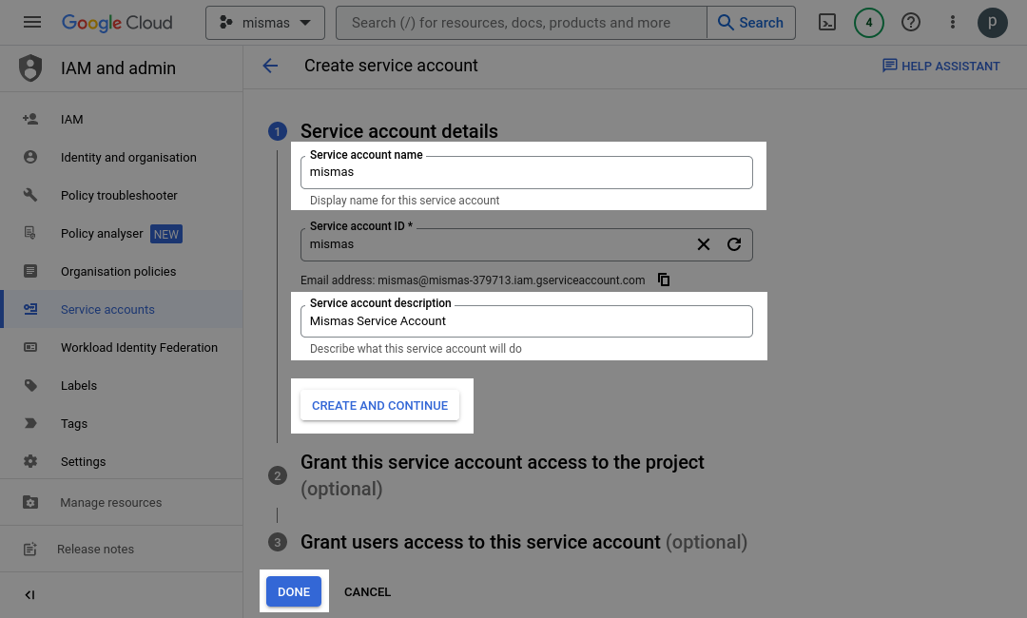
Task: Click the Settings gear icon
Action: [x=30, y=461]
